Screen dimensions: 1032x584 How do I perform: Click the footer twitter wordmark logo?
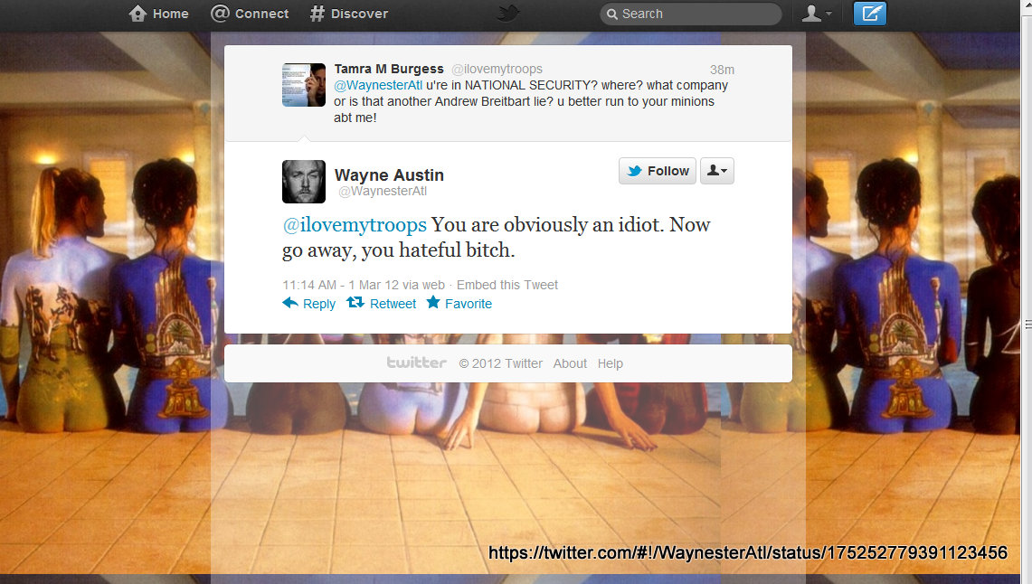coord(417,363)
